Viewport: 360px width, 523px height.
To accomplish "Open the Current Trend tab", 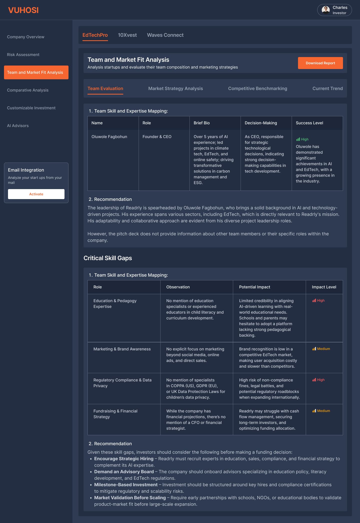I will click(x=327, y=89).
